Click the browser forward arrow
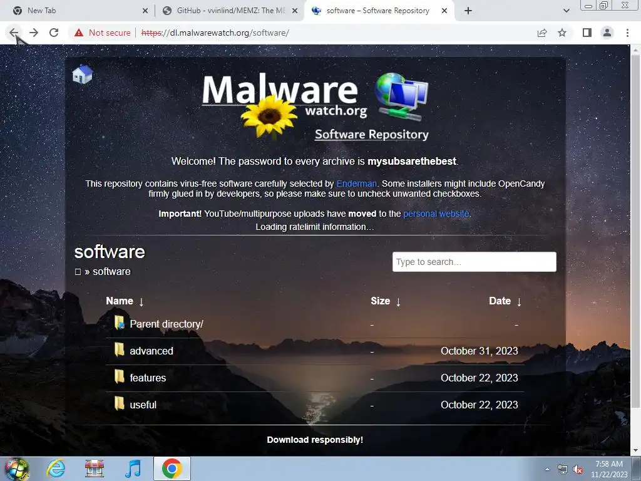The height and width of the screenshot is (481, 641). [x=34, y=33]
